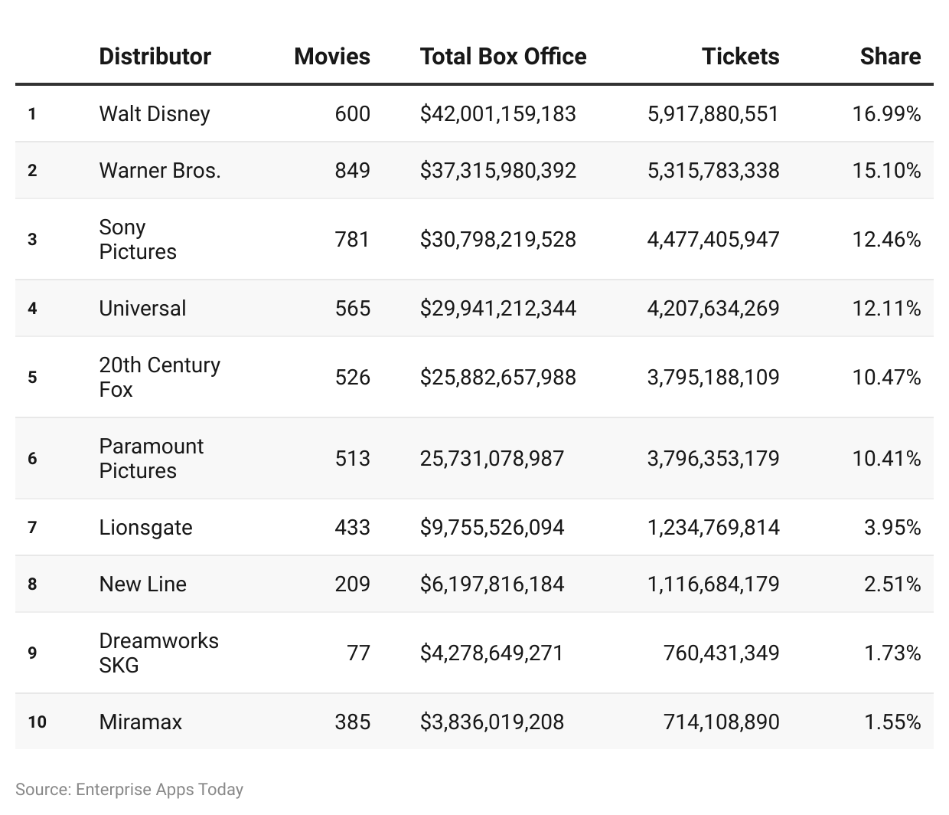Click Walt Disney's 16.99% share value
This screenshot has height=815, width=949.
(x=887, y=113)
